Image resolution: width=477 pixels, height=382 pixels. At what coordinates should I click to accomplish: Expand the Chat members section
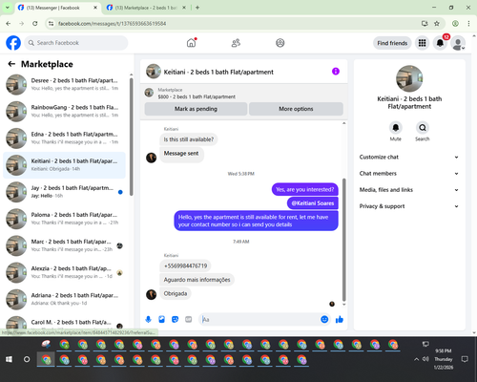click(x=409, y=174)
